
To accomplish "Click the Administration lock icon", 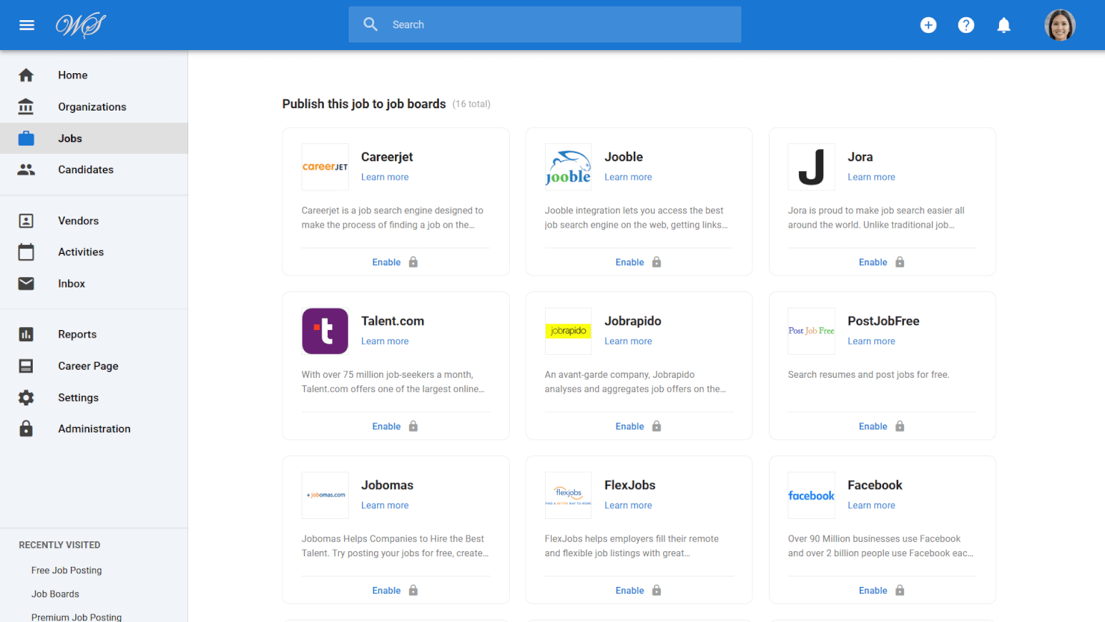I will click(x=26, y=429).
